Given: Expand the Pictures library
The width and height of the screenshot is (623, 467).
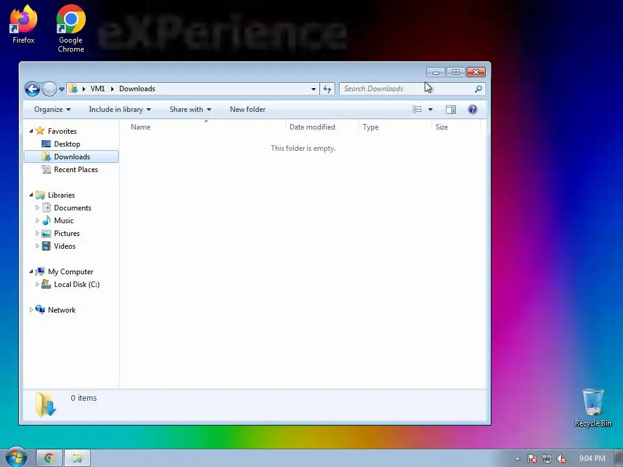Looking at the screenshot, I should click(x=37, y=233).
